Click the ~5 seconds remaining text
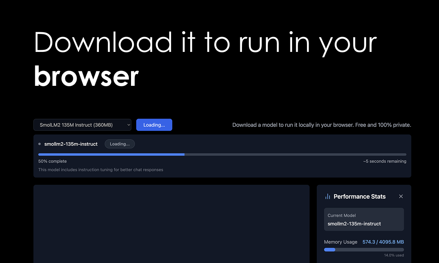The height and width of the screenshot is (263, 439). tap(385, 161)
